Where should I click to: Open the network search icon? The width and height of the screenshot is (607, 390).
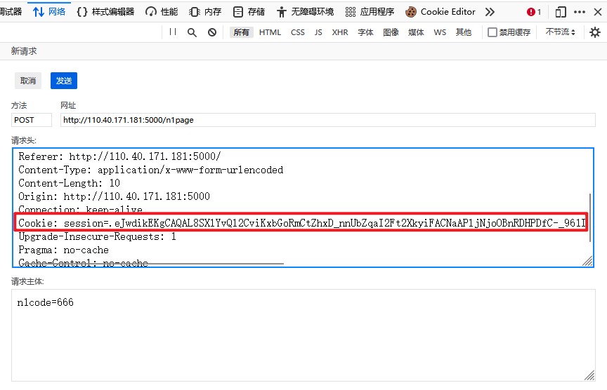[192, 32]
